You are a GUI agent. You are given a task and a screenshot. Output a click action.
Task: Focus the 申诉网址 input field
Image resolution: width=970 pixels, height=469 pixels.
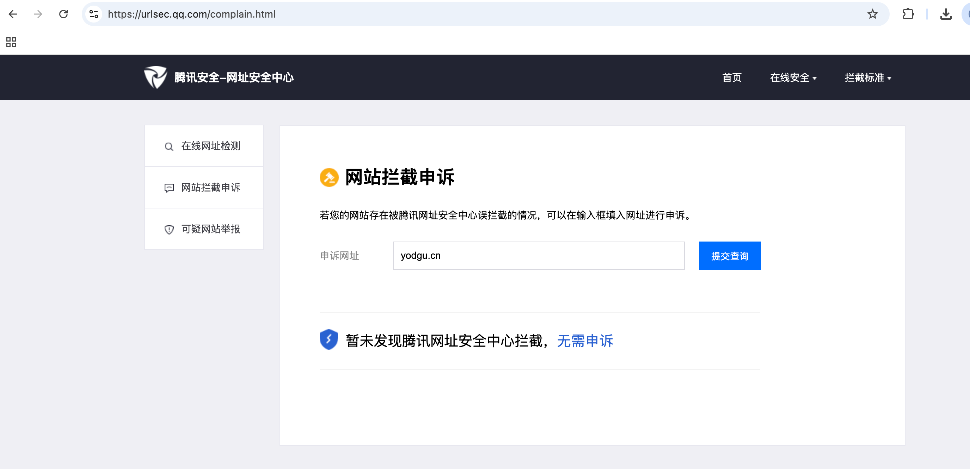(x=539, y=256)
